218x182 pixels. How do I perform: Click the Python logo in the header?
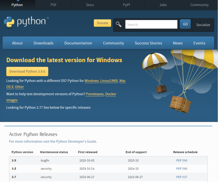tap(26, 22)
